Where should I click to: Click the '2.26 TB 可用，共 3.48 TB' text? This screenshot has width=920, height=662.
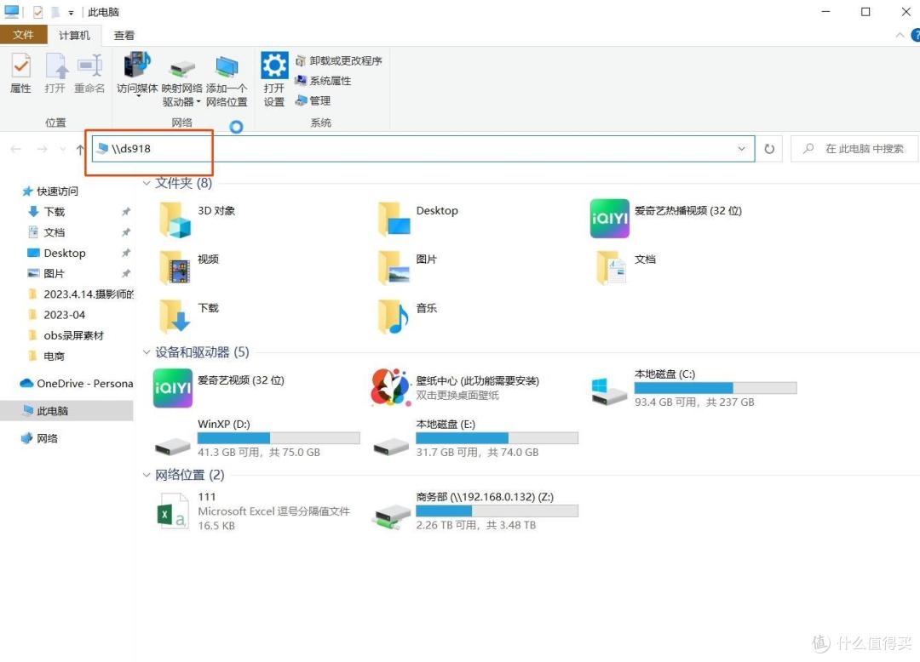pyautogui.click(x=476, y=525)
